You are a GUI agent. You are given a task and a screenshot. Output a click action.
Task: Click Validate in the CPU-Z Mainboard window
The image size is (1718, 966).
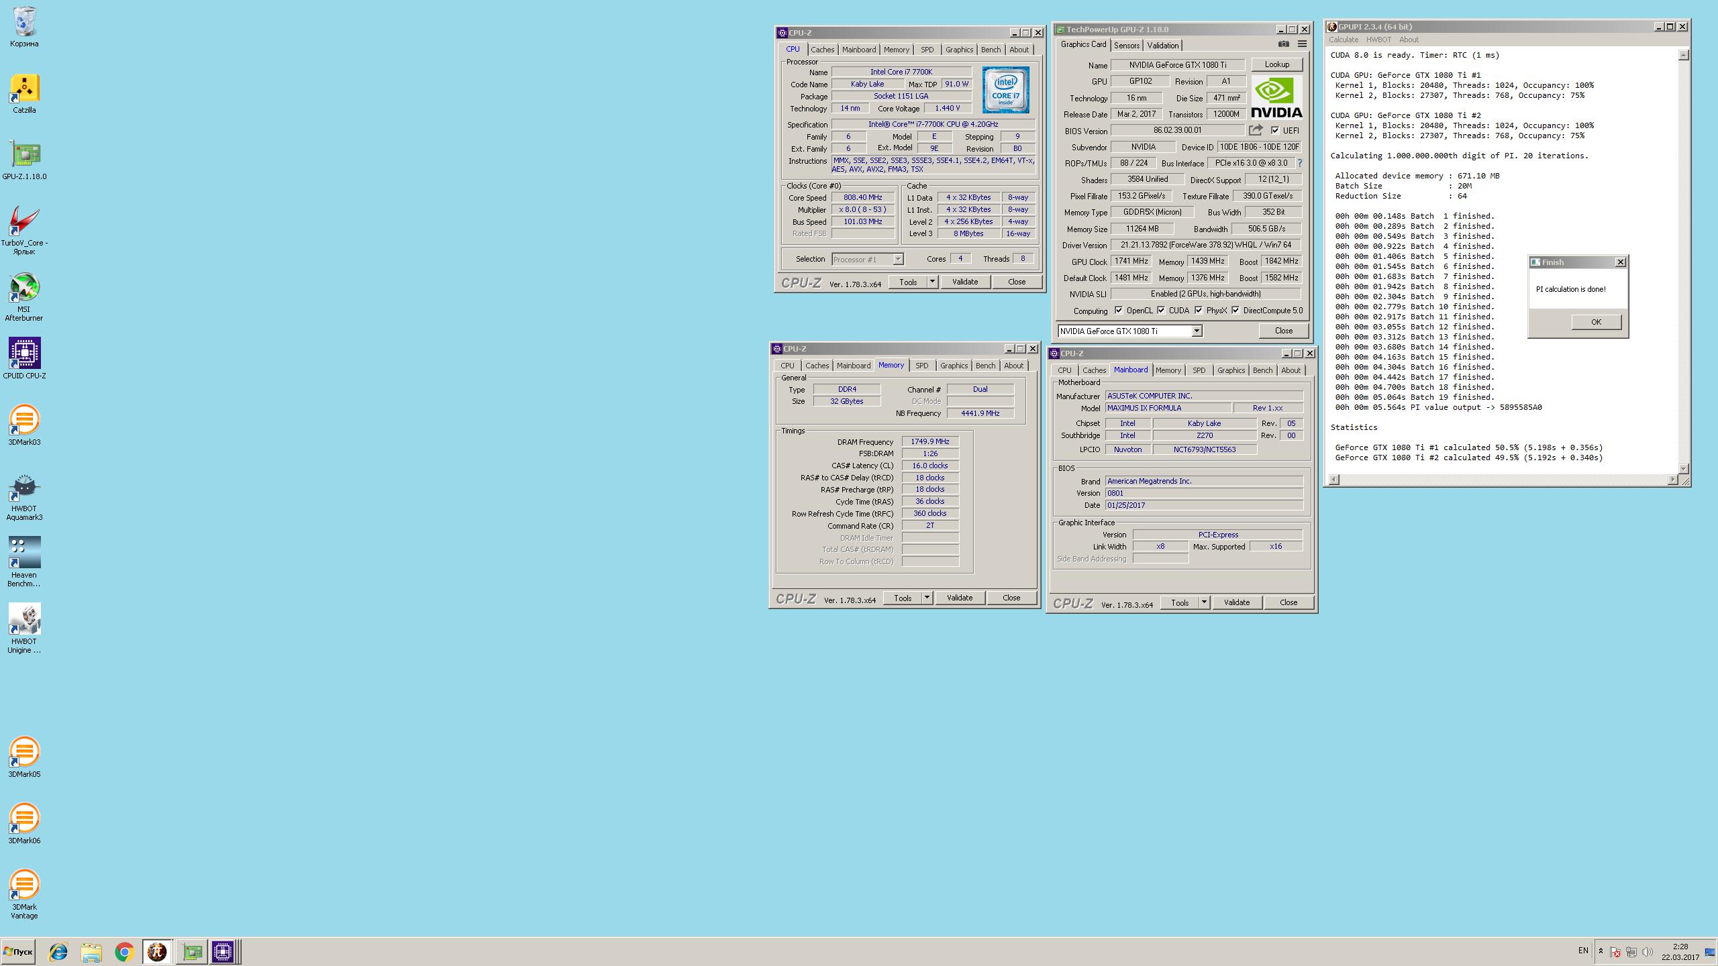coord(1236,602)
